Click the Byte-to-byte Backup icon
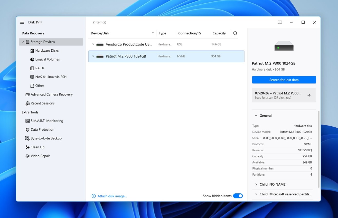338x218 pixels. (x=27, y=138)
